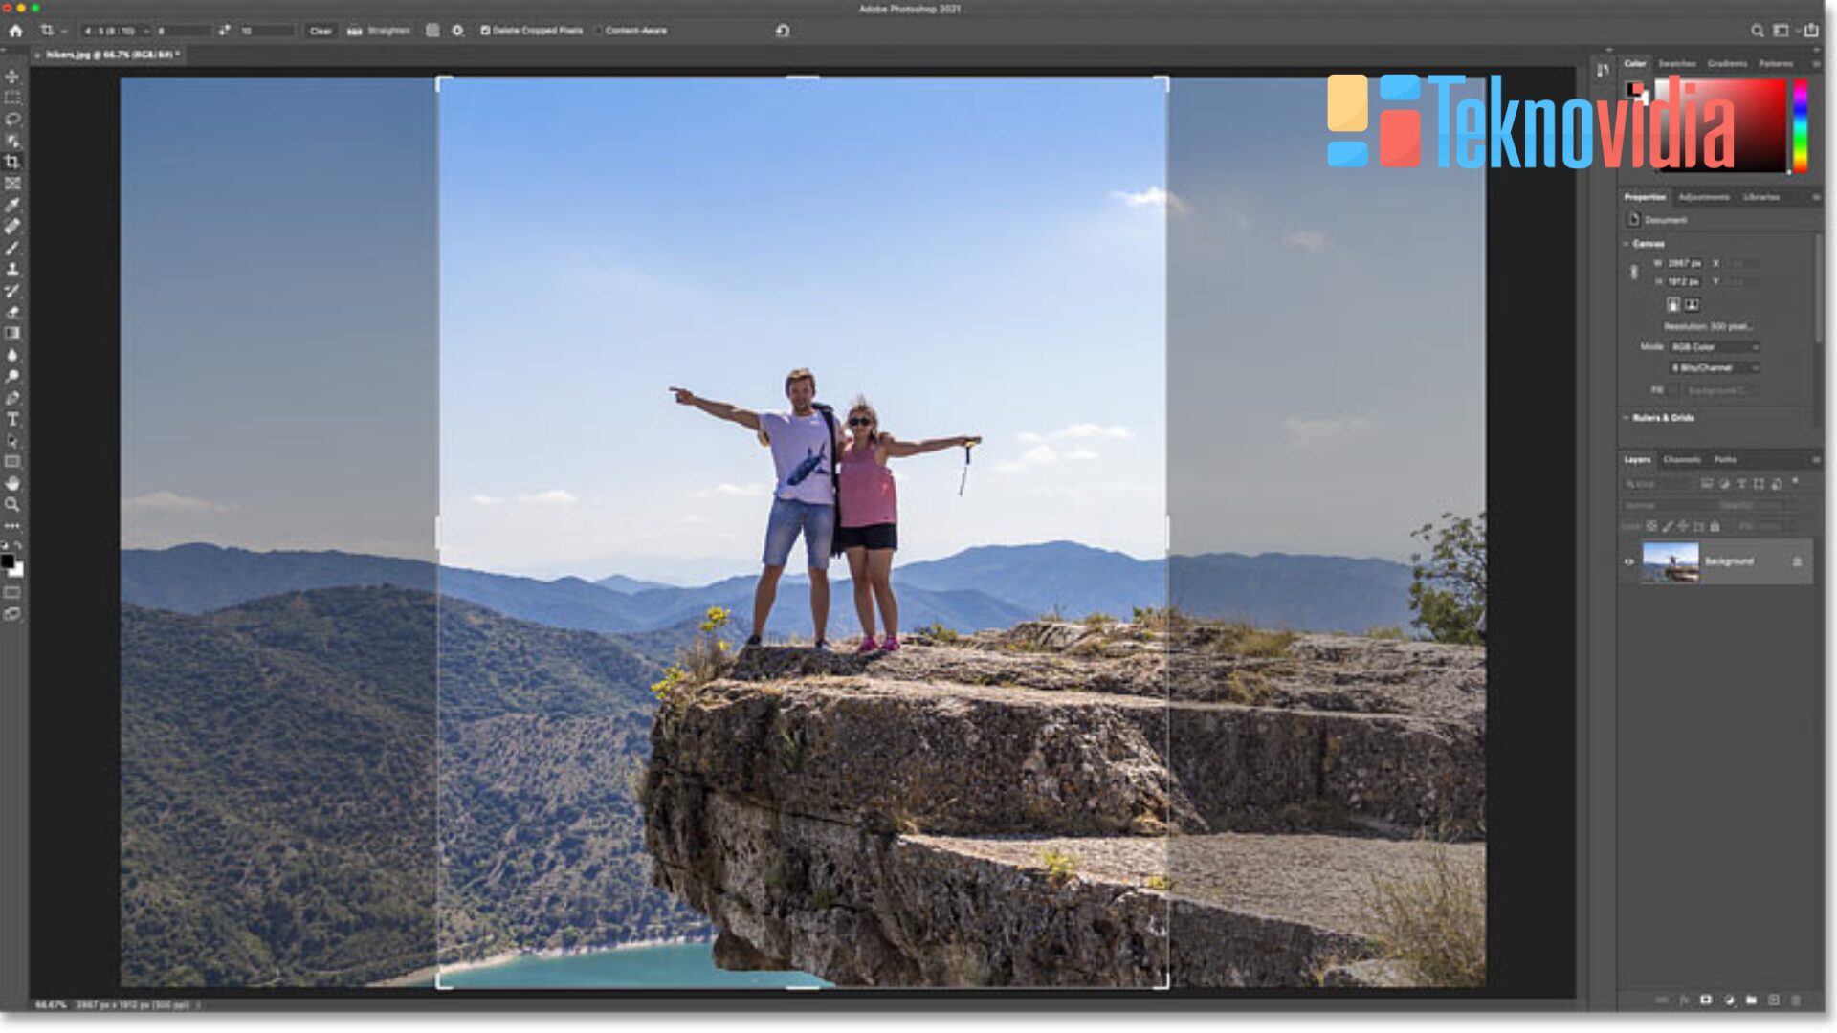Hide the Background layer via eye icon
This screenshot has width=1837, height=1033.
click(1629, 561)
